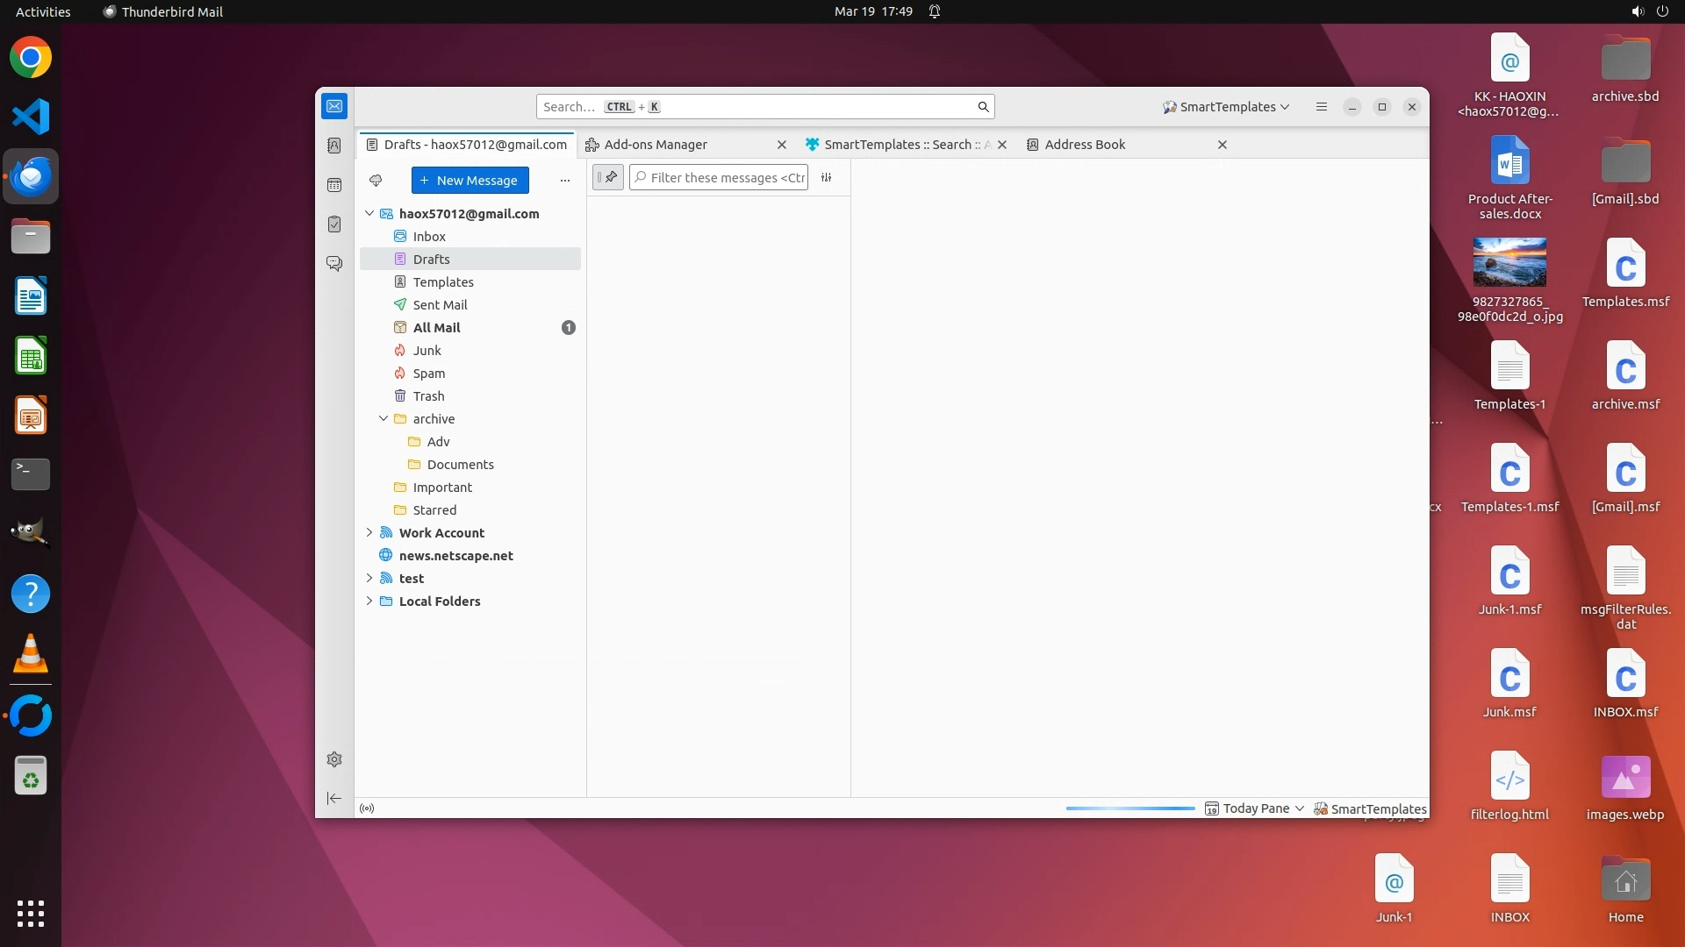Open the Tasks space icon

pos(334,224)
